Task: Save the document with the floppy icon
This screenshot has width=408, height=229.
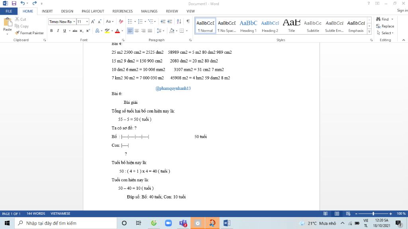Action: (14, 3)
